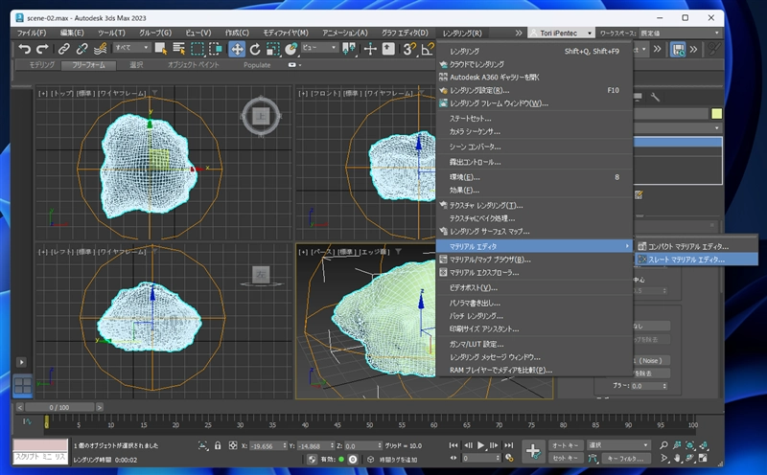767x475 pixels.
Task: Open workspace selector dropdown 既定値
Action: [681, 33]
